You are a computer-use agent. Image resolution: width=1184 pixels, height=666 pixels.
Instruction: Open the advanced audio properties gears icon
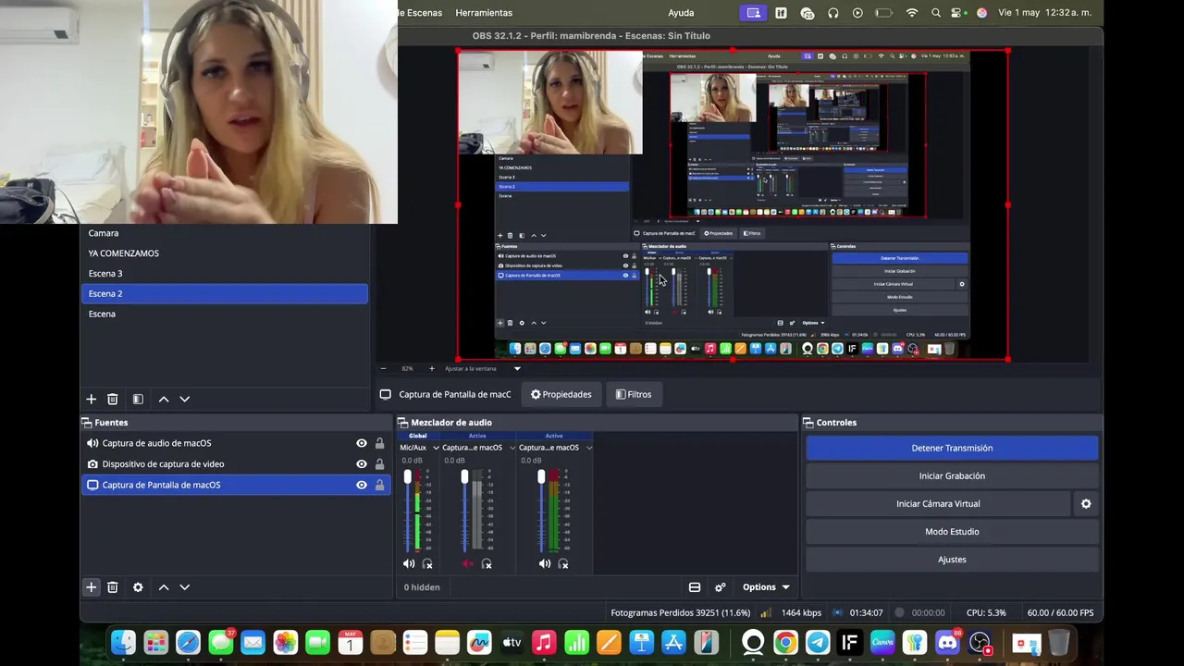[x=721, y=587]
